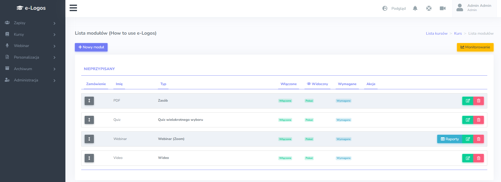Open notifications bell icon

[x=415, y=8]
